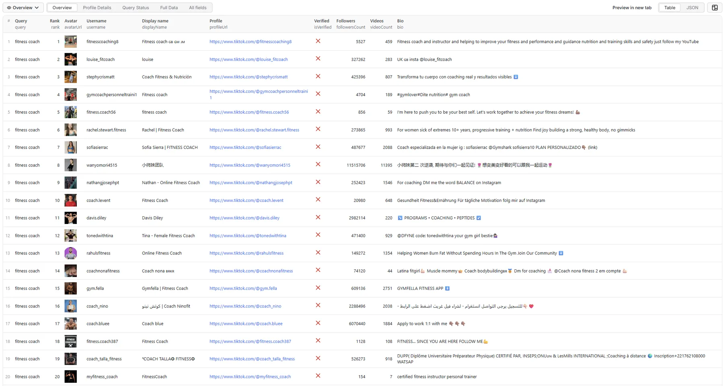
Task: Click the not-verified X icon for fitness.coach56
Action: point(318,112)
